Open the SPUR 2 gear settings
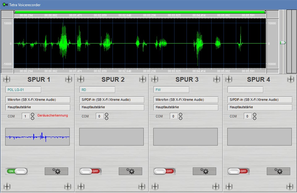 pyautogui.click(x=130, y=171)
